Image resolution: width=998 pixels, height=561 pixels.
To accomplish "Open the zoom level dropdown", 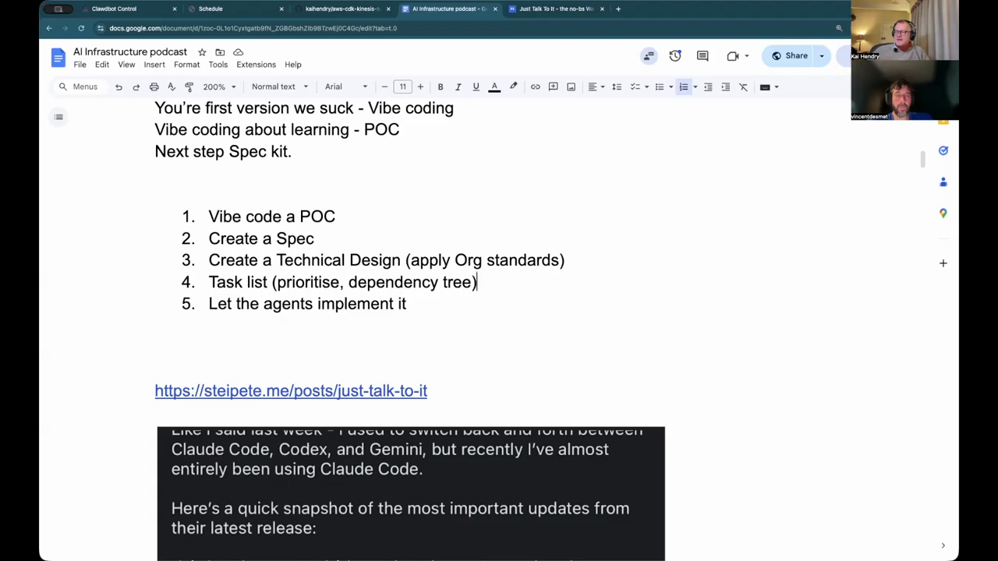I will click(x=218, y=86).
